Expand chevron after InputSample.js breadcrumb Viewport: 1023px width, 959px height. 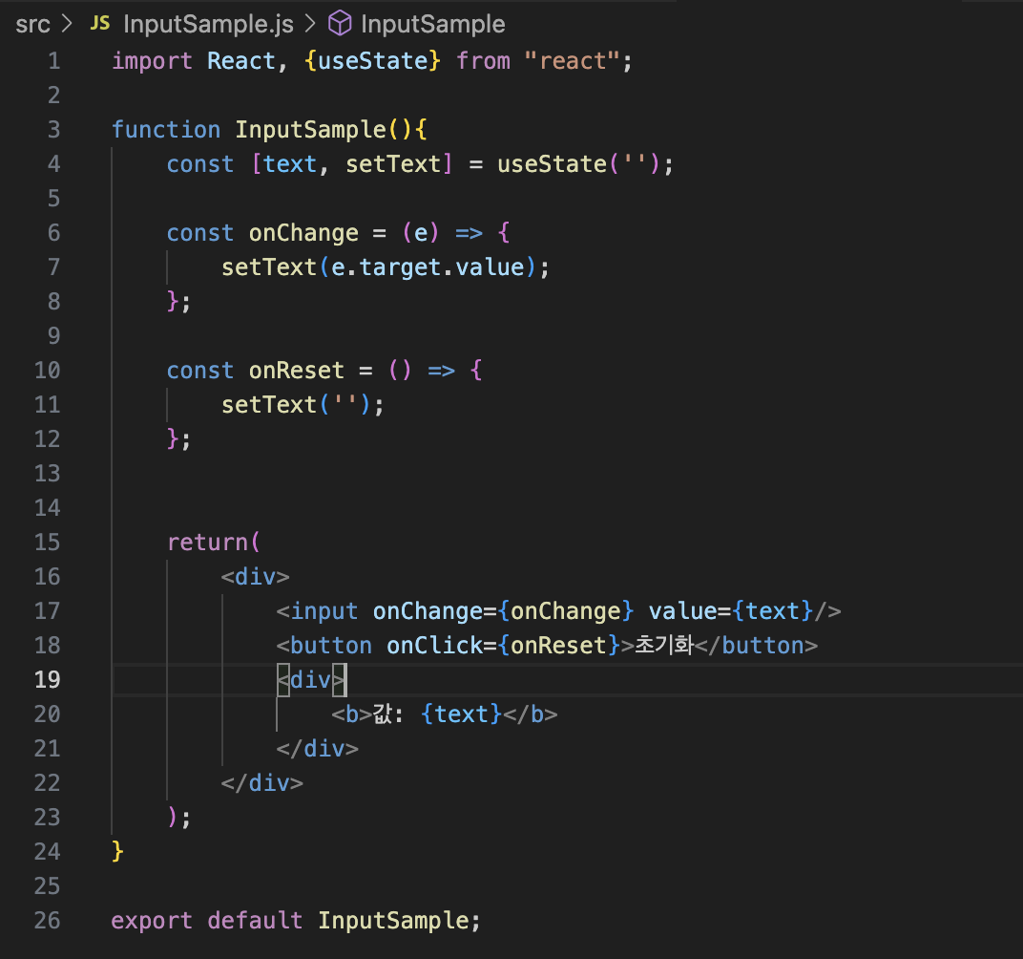pos(310,24)
